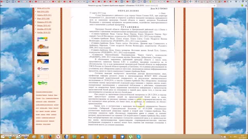The width and height of the screenshot is (248, 139).
Task: Click the rainbow-colored counter banner in the sidebar
Action: tap(42, 39)
